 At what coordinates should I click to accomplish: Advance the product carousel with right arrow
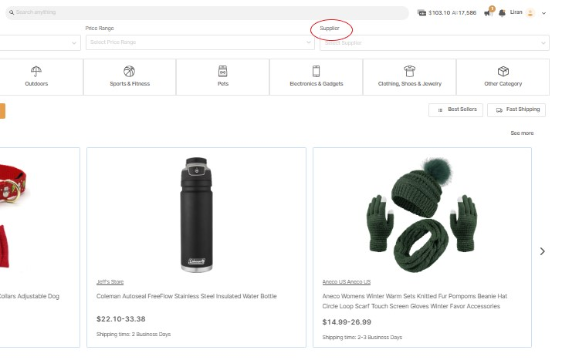click(542, 251)
